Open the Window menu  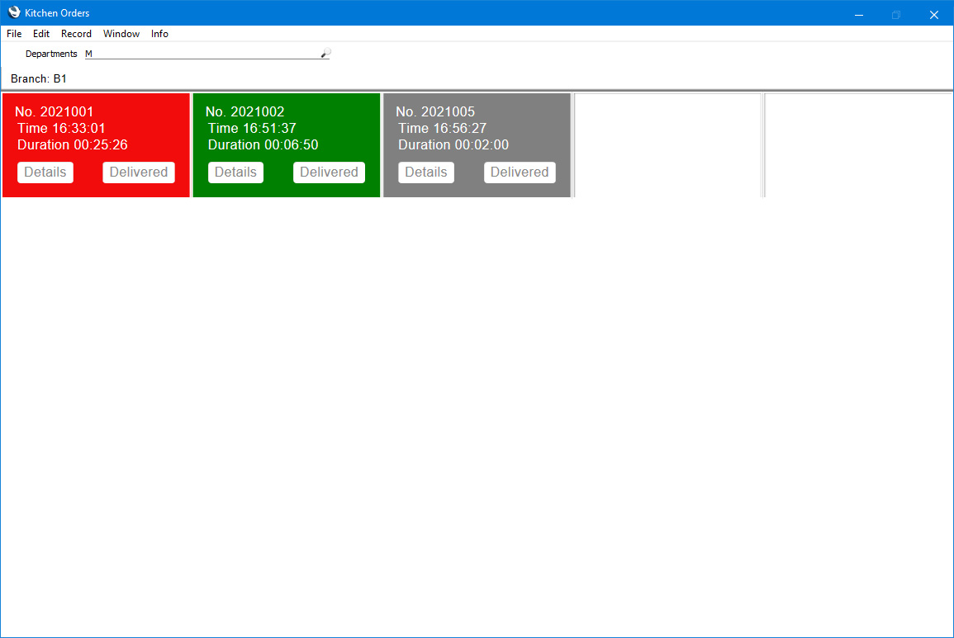pyautogui.click(x=121, y=34)
